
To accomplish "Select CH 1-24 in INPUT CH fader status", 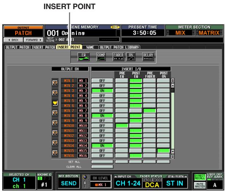I will (x=128, y=183).
